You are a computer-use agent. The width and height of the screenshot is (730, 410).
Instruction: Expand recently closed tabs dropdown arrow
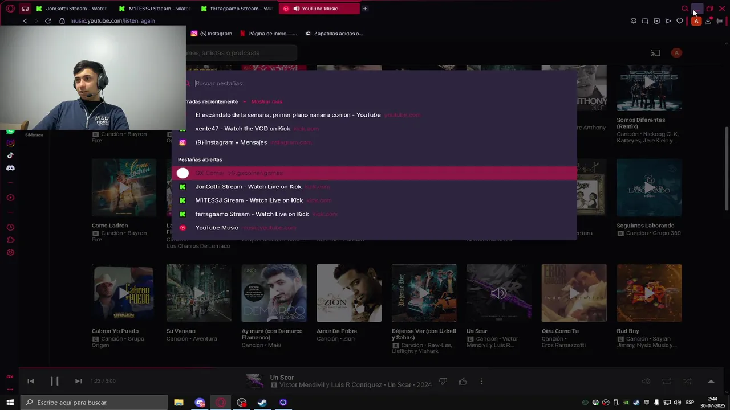(x=245, y=102)
